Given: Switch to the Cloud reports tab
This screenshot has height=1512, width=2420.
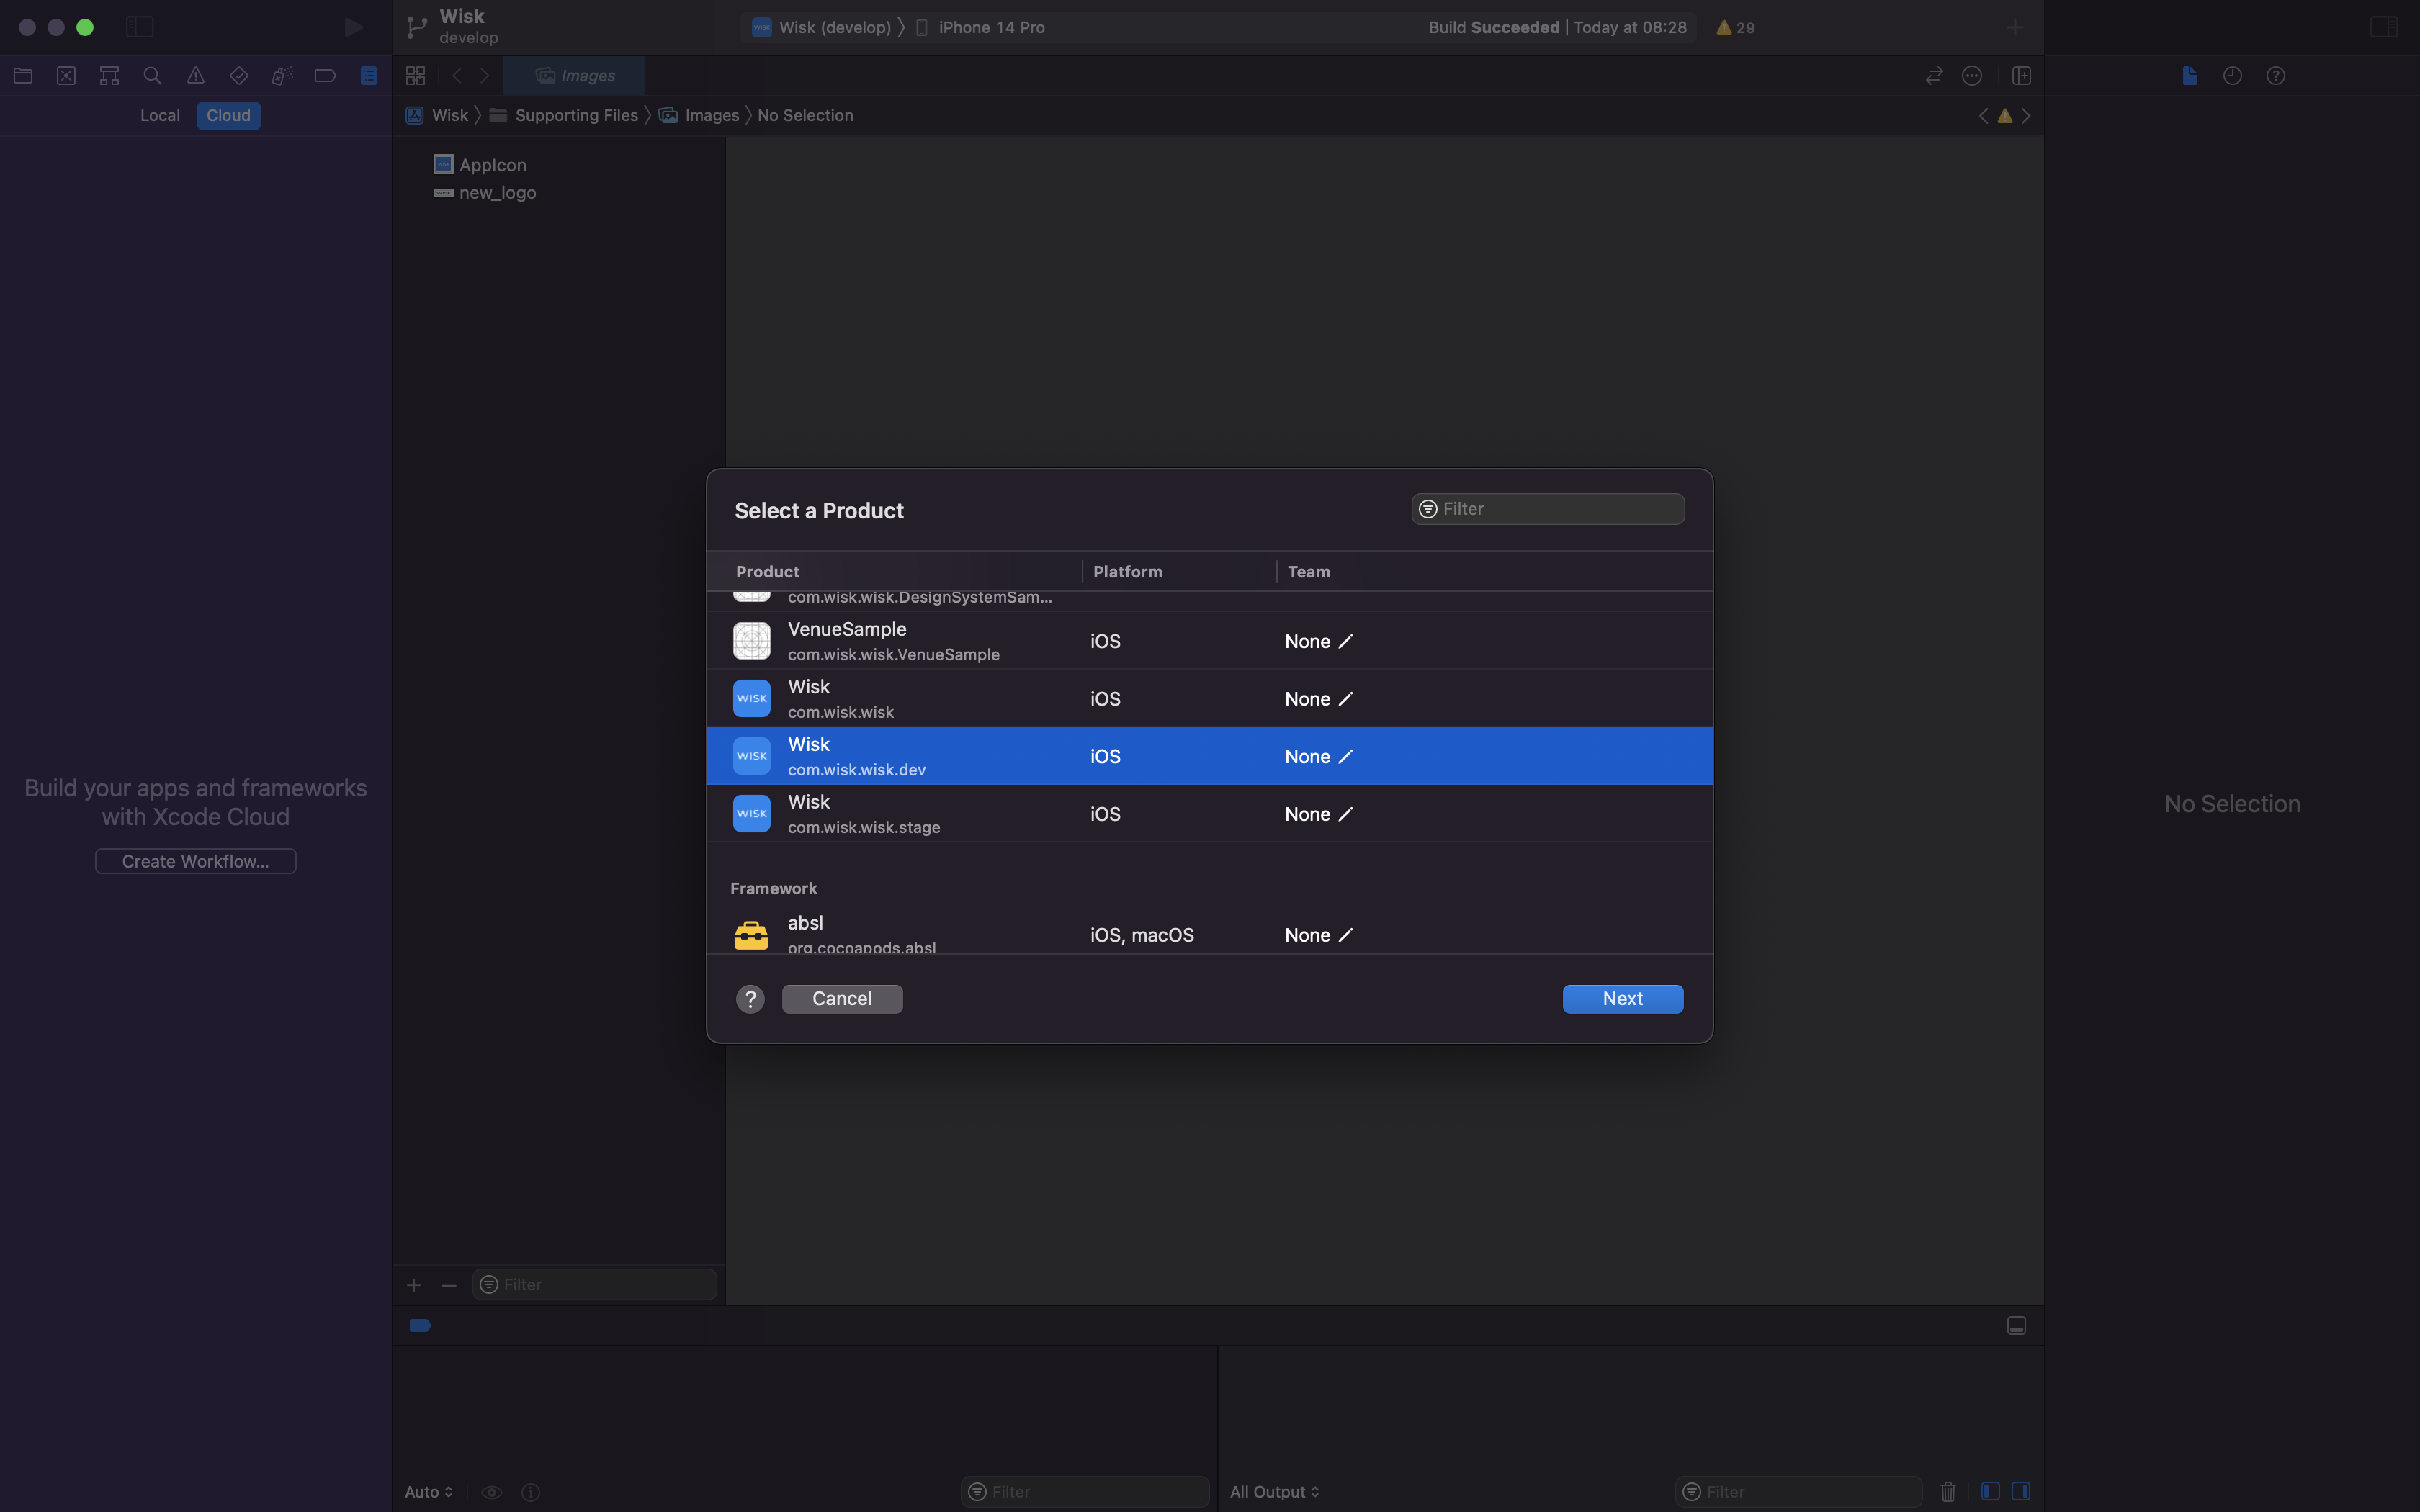Looking at the screenshot, I should [x=228, y=115].
